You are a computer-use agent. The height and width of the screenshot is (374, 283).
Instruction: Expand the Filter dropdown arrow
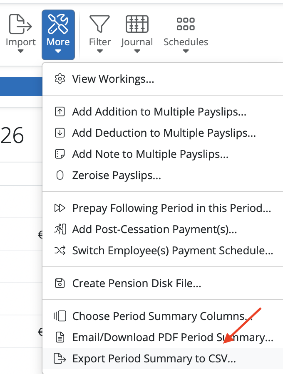click(100, 52)
